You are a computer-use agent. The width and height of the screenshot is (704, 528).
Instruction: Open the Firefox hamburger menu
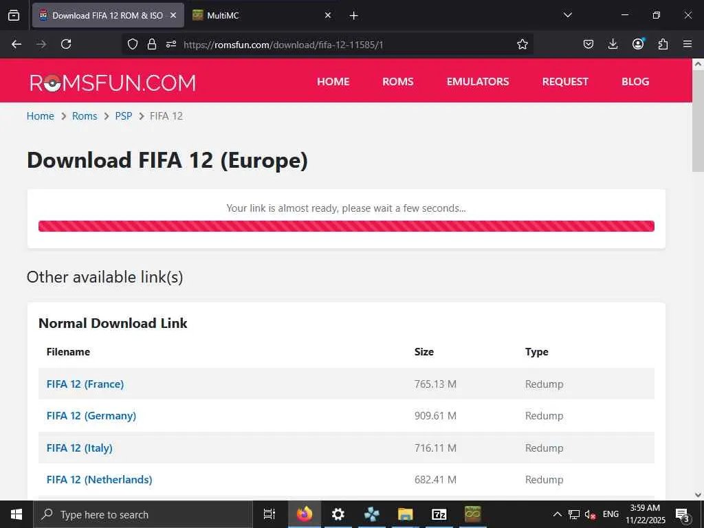(687, 44)
